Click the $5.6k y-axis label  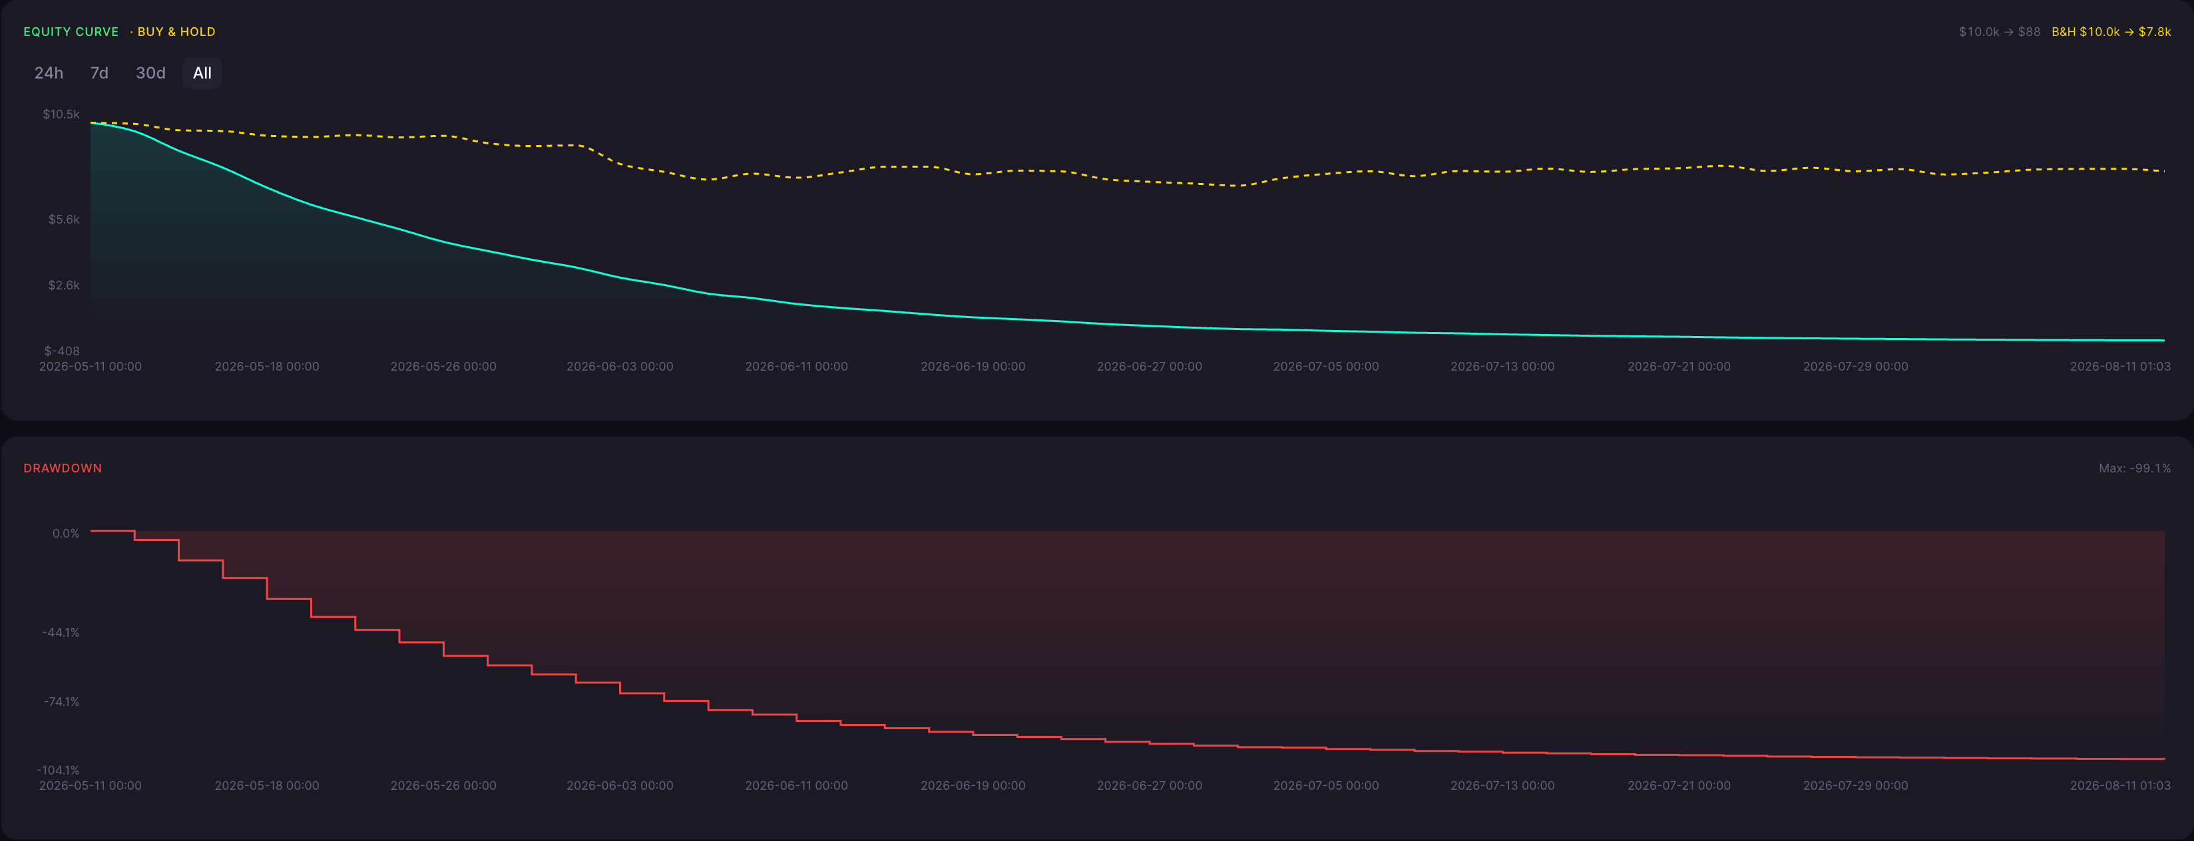pyautogui.click(x=64, y=220)
